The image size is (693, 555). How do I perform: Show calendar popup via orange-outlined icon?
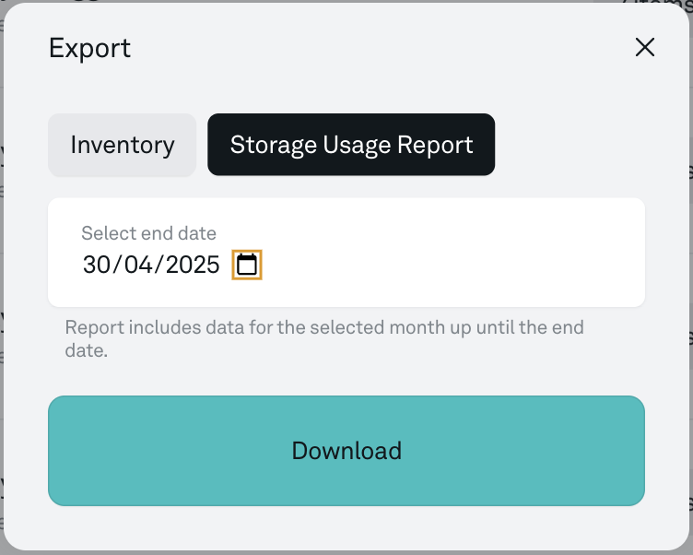click(247, 265)
